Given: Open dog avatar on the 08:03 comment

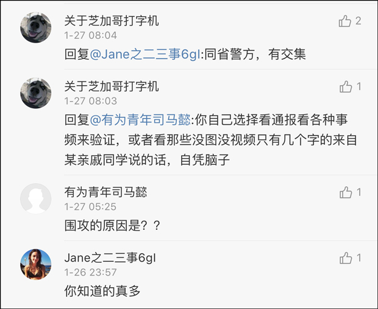Looking at the screenshot, I should (x=36, y=93).
